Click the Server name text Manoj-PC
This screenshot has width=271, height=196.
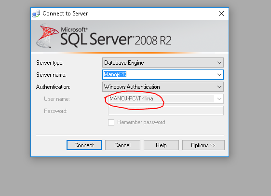point(115,74)
